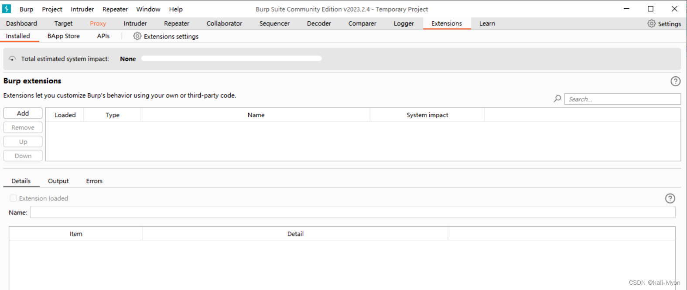This screenshot has width=687, height=290.
Task: Sort by the System impact column header
Action: tap(427, 115)
